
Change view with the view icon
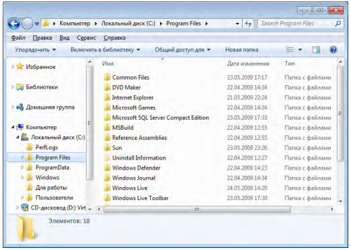click(289, 49)
